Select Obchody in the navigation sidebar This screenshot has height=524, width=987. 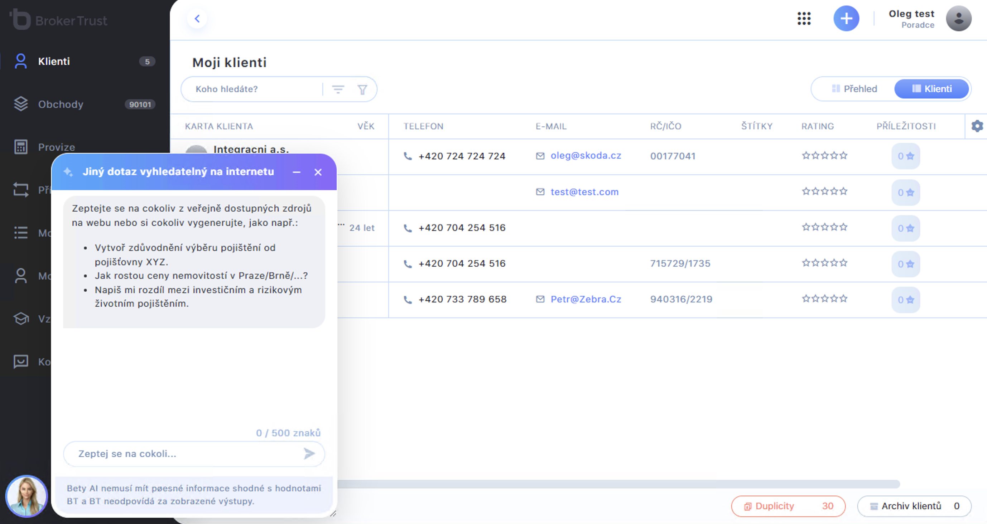[61, 104]
